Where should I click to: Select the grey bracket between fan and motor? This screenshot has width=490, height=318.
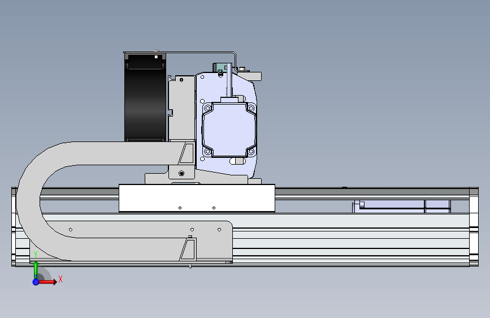(182, 108)
